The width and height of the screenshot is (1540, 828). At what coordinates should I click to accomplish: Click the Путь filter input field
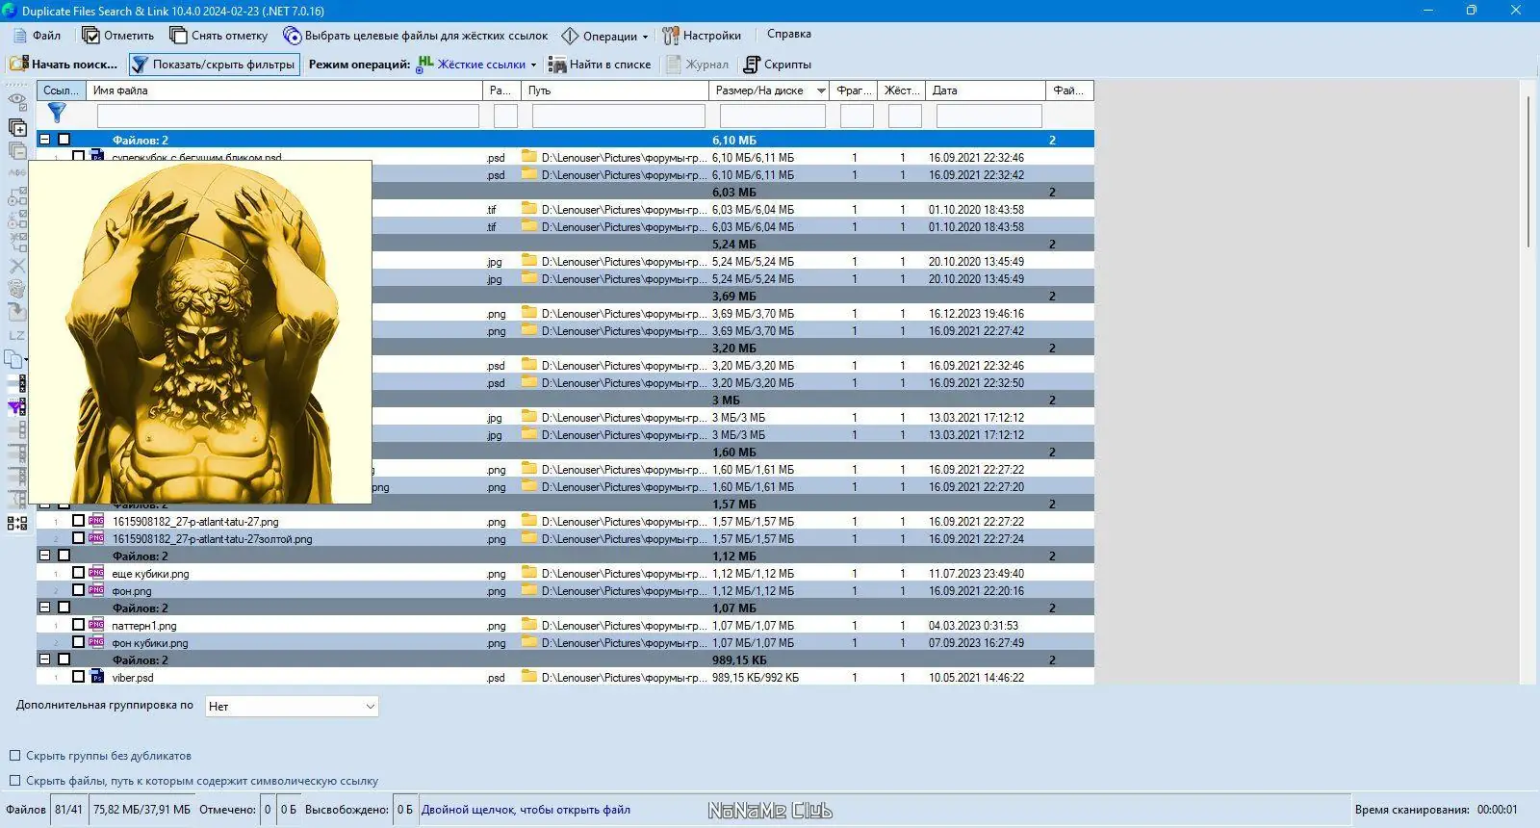619,116
